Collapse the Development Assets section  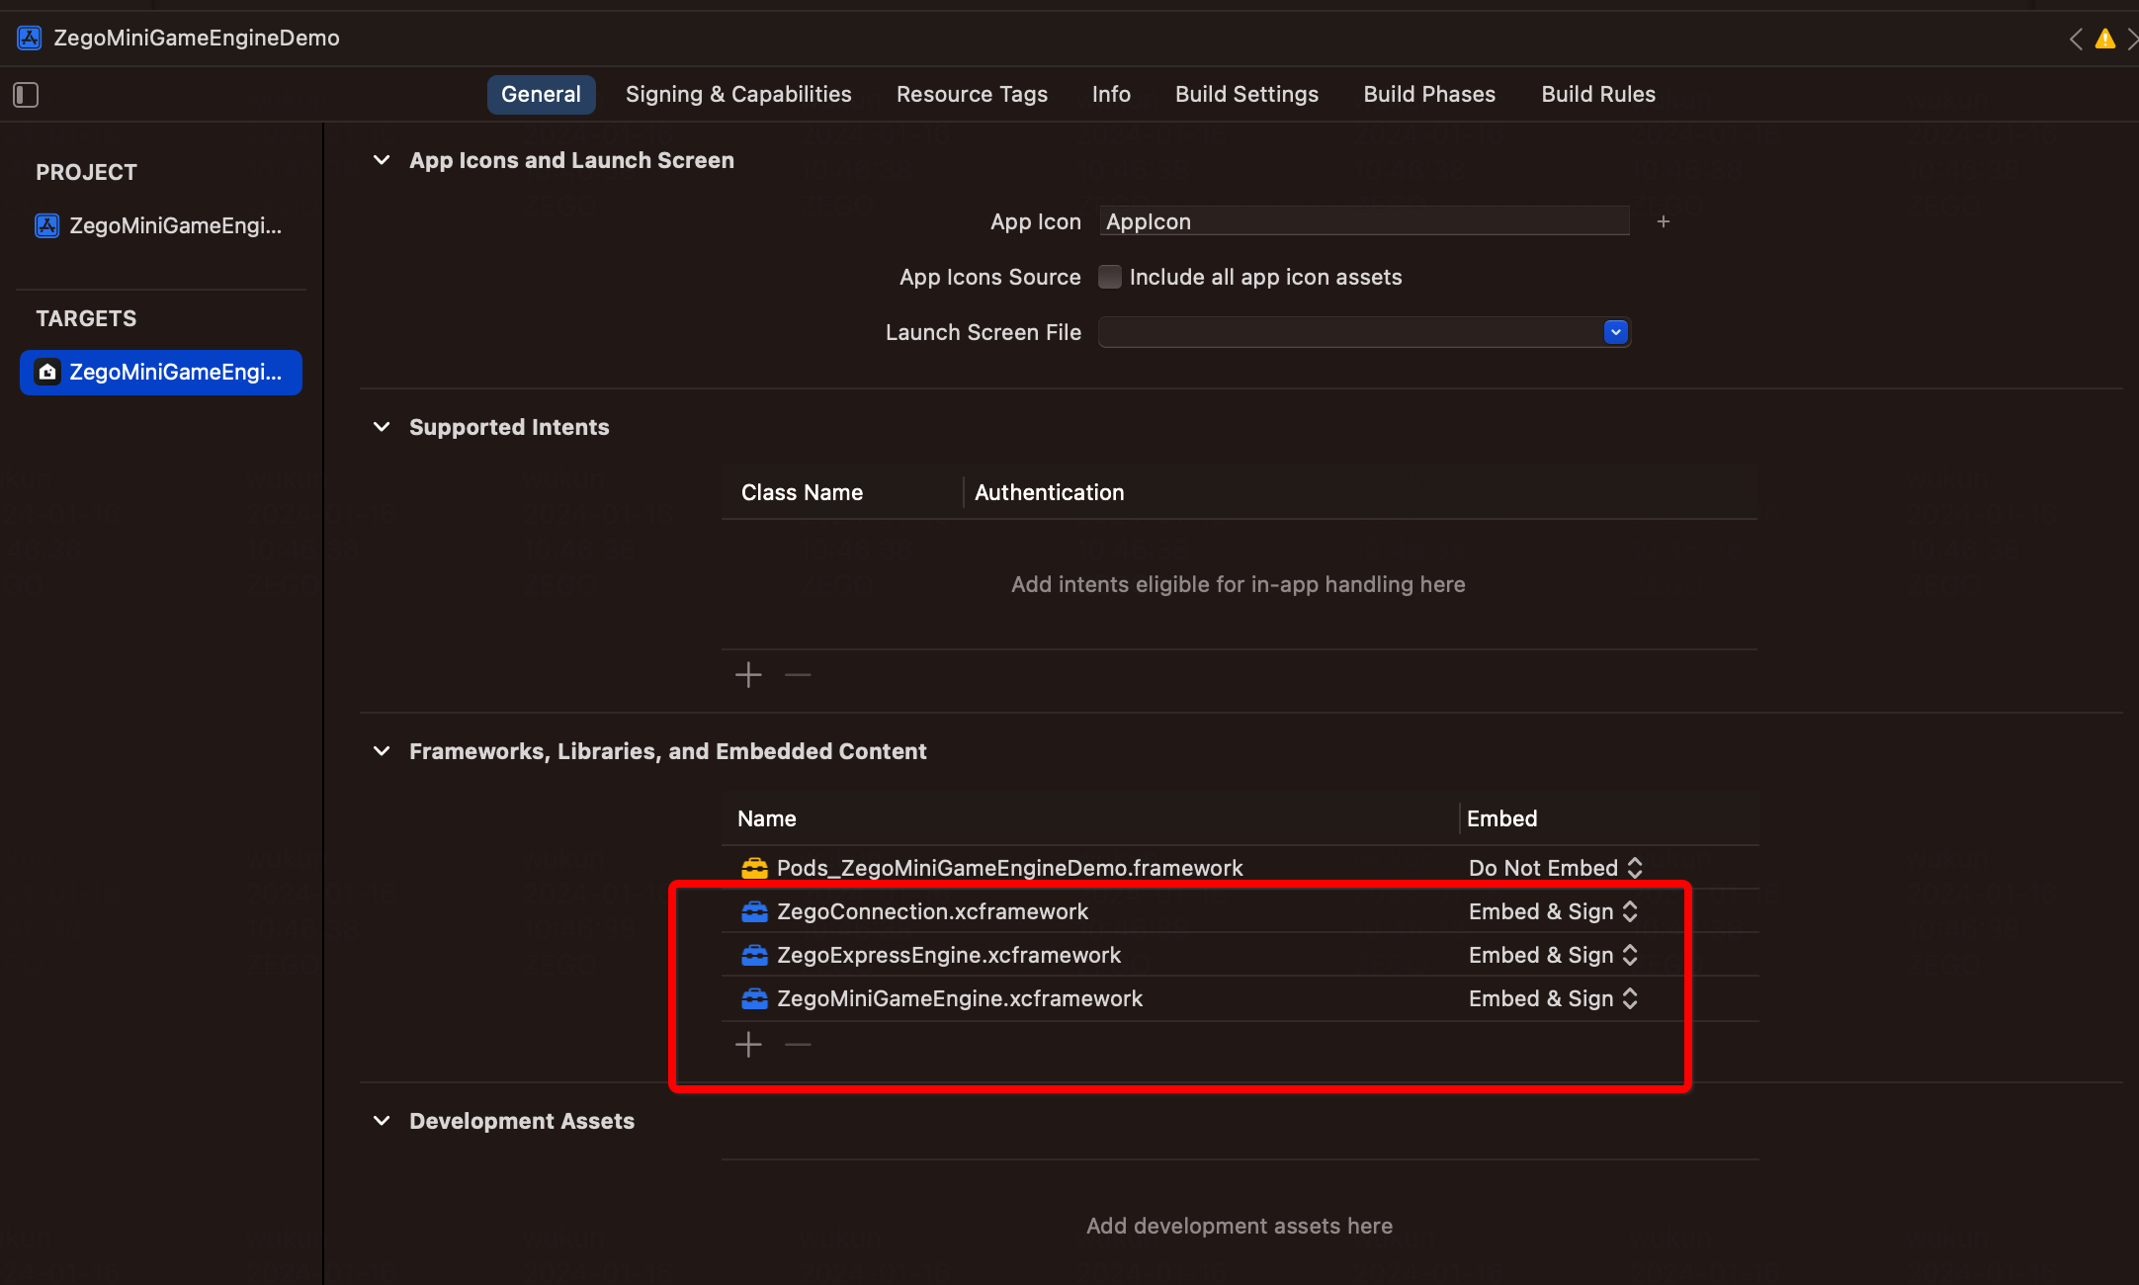[x=382, y=1121]
